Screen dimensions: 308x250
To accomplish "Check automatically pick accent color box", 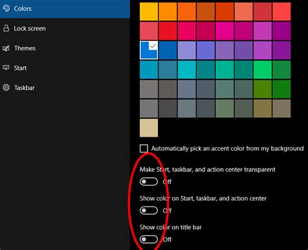I will tap(144, 148).
